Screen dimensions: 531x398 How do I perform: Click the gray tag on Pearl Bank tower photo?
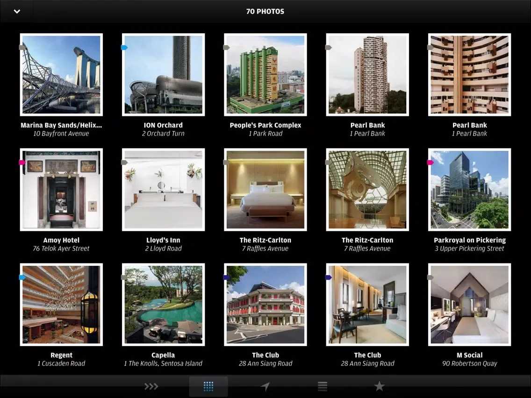[328, 47]
